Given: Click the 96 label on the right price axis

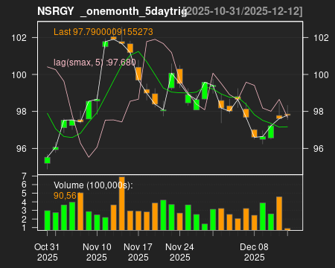Looking at the screenshot, I should (x=319, y=148).
